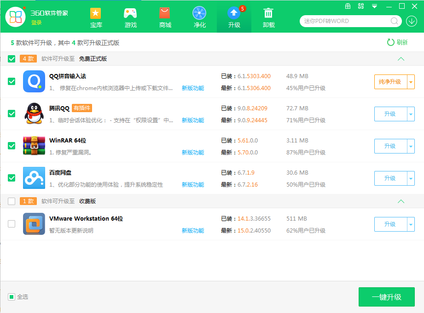The width and height of the screenshot is (424, 313).
Task: Check the VMware Workstation 64位 checkbox
Action: point(12,224)
